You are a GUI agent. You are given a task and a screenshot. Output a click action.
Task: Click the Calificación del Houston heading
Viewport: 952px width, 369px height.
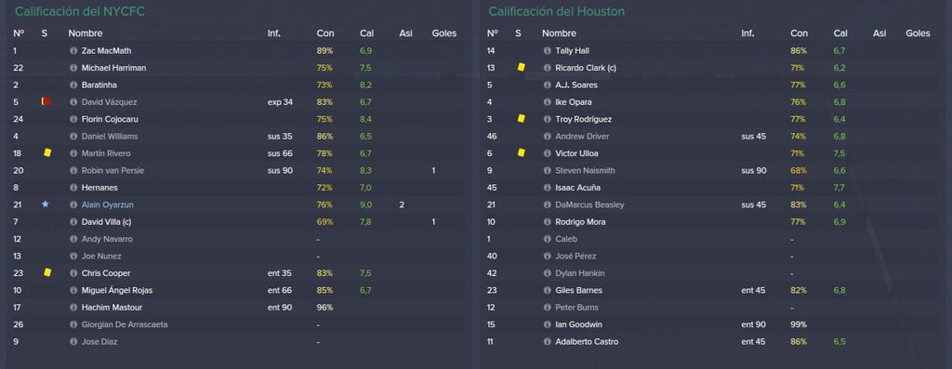556,11
